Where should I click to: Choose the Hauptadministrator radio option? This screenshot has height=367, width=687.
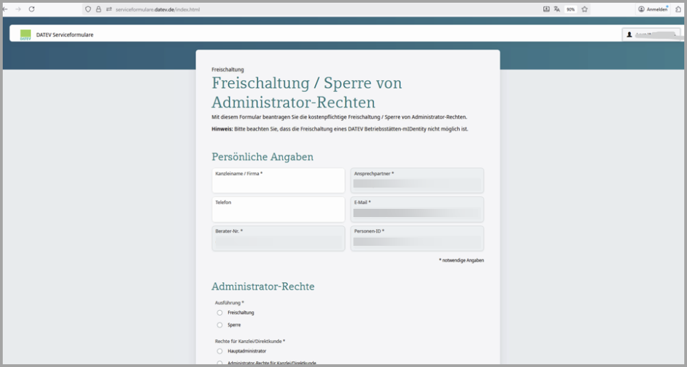click(x=220, y=351)
